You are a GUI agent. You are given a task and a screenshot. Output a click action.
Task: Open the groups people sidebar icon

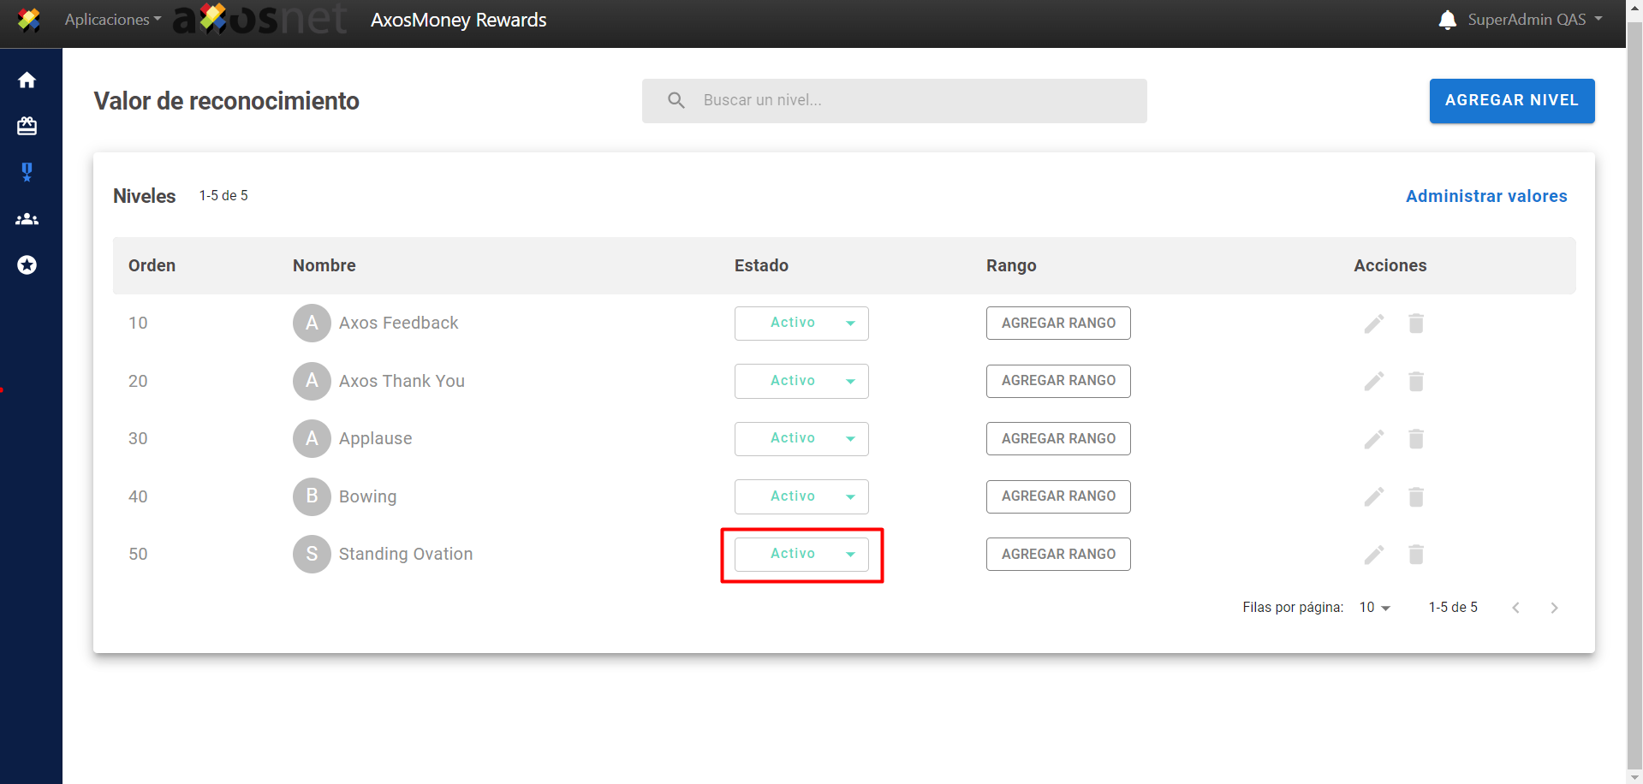coord(27,219)
